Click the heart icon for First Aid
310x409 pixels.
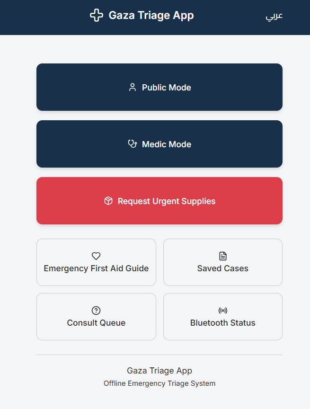click(96, 256)
